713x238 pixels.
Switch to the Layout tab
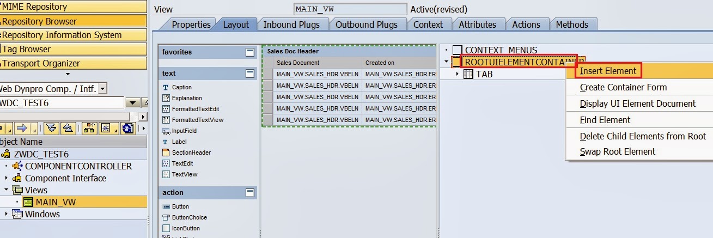pyautogui.click(x=236, y=25)
